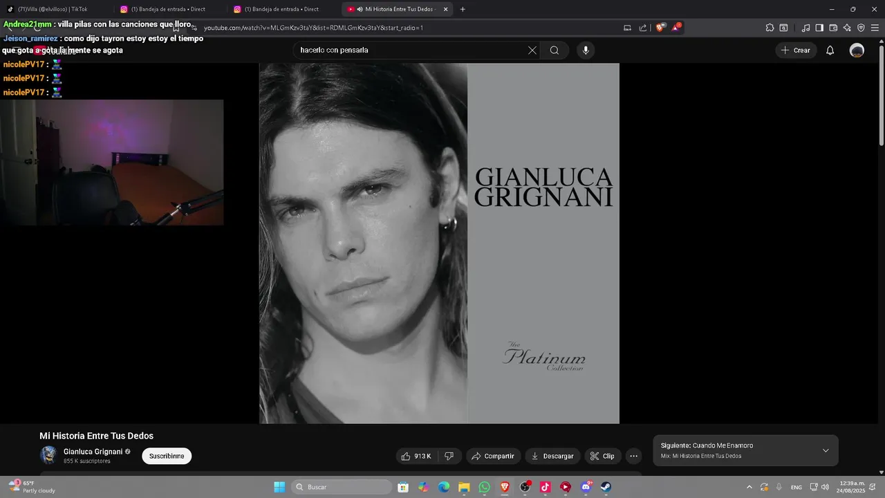Image resolution: width=885 pixels, height=498 pixels.
Task: Open Microsoft Edge from the taskbar
Action: point(444,487)
